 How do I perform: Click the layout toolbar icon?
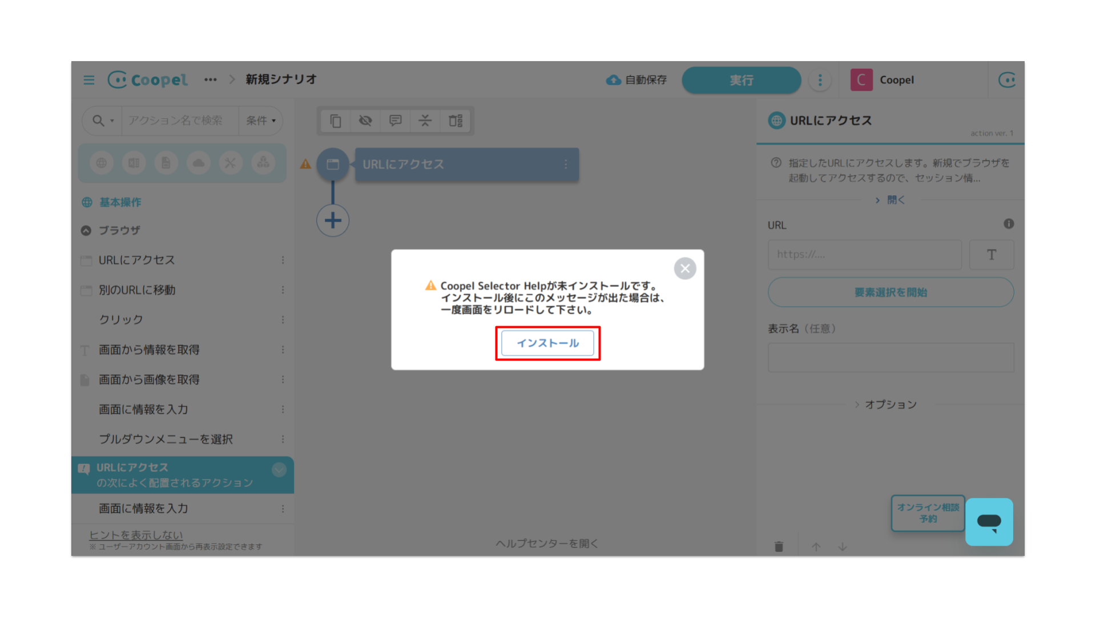(456, 121)
